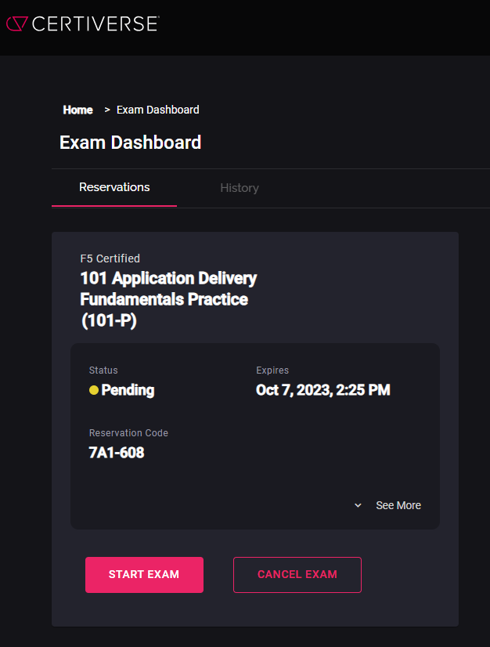The width and height of the screenshot is (490, 647).
Task: Click the breadcrumb separator arrow
Action: pyautogui.click(x=106, y=110)
